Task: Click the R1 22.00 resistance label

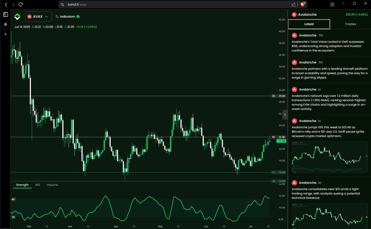Action: (279, 137)
